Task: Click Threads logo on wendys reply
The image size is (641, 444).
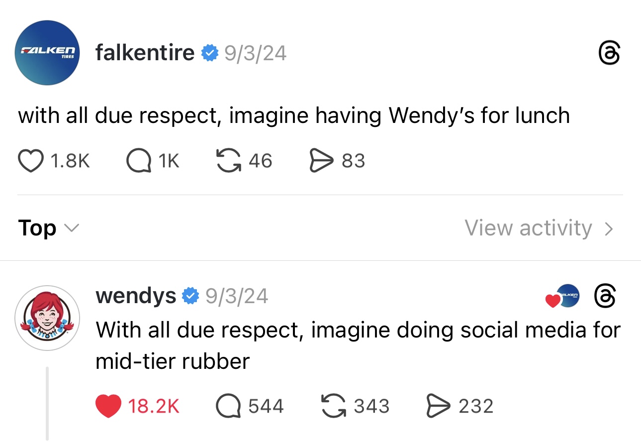Action: click(x=606, y=296)
